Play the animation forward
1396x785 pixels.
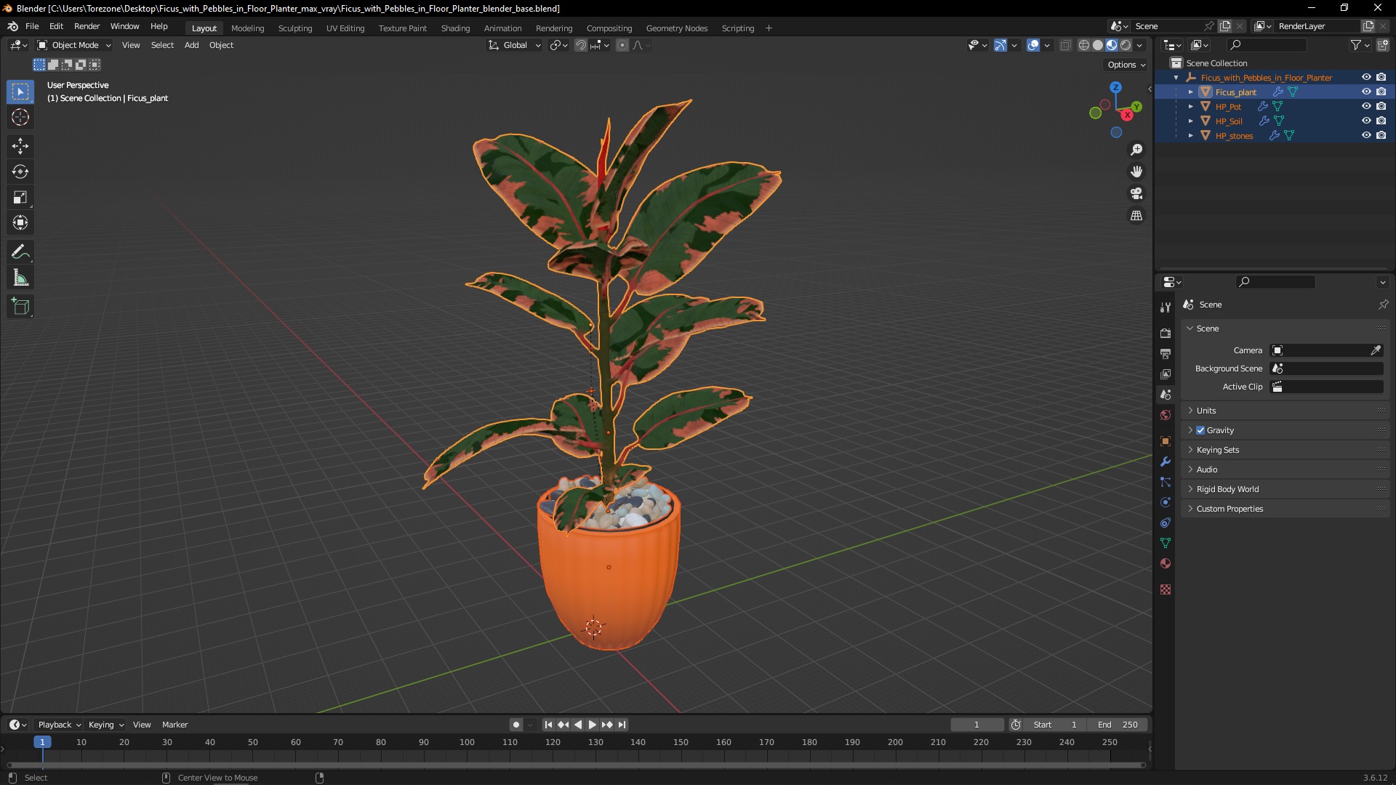click(592, 725)
